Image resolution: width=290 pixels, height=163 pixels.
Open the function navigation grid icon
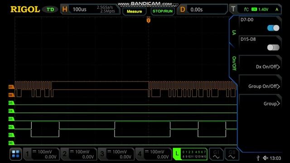(15, 154)
